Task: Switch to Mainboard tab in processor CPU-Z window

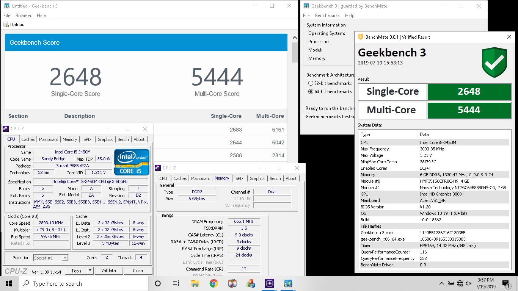Action: click(49, 139)
